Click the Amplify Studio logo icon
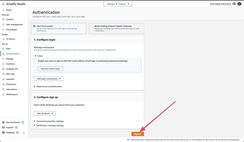Screen dimensions: 244x142 3,4
